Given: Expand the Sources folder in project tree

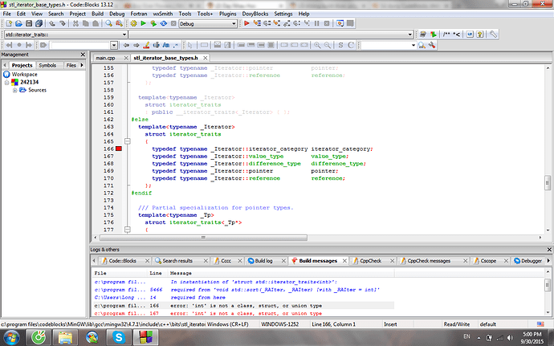Looking at the screenshot, I should coord(14,90).
